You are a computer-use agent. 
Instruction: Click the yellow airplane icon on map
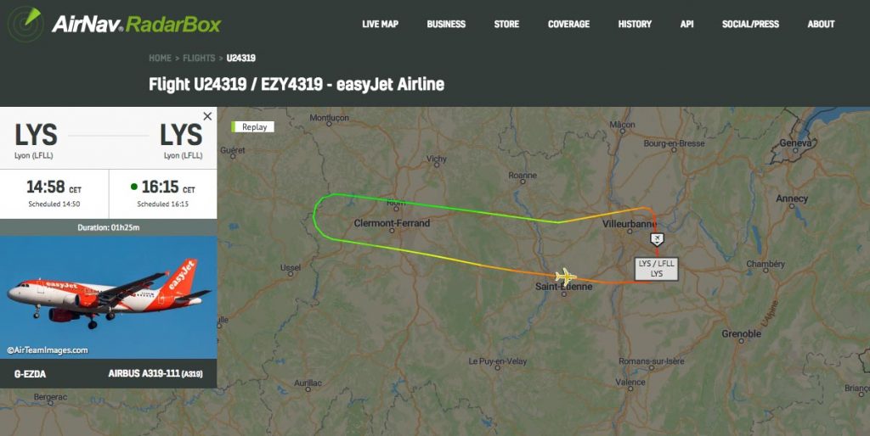(565, 276)
